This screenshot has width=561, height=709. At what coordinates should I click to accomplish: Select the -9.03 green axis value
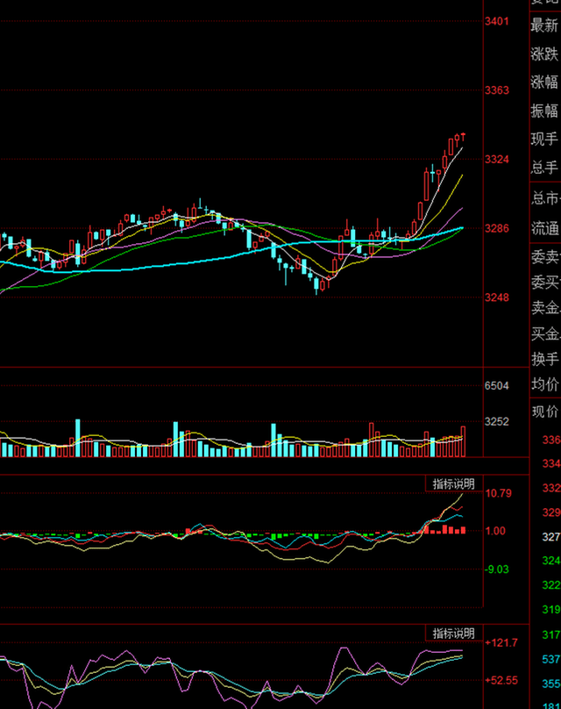[497, 569]
